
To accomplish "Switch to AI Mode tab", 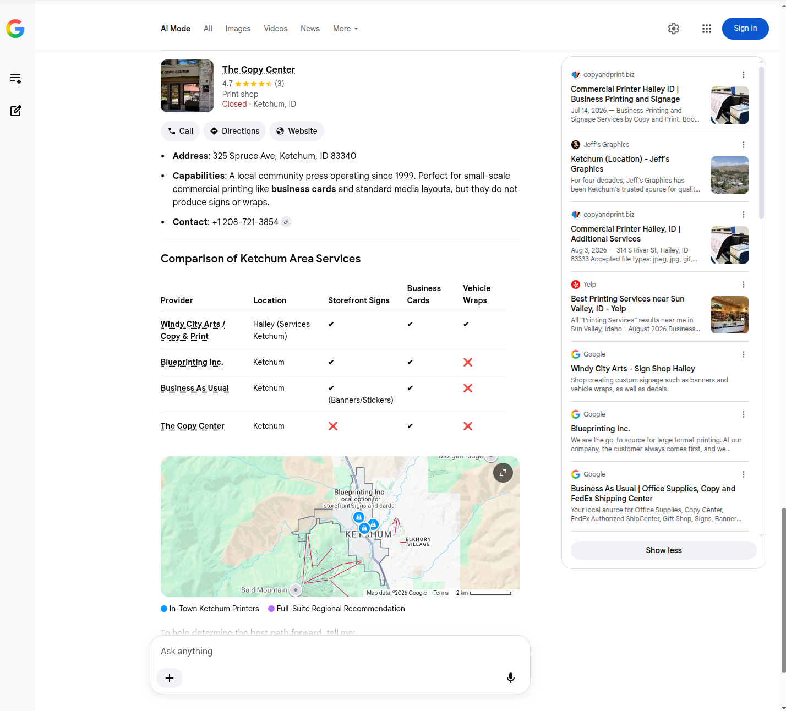I will pyautogui.click(x=176, y=29).
